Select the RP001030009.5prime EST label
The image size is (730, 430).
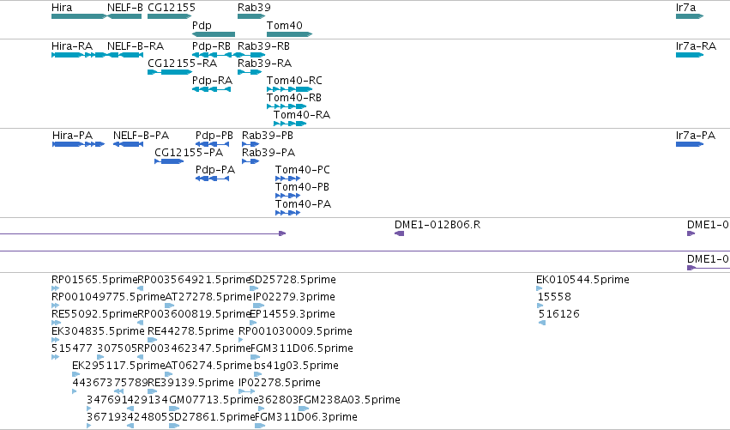click(x=295, y=331)
